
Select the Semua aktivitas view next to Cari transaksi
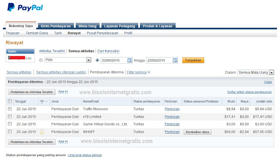[82, 51]
